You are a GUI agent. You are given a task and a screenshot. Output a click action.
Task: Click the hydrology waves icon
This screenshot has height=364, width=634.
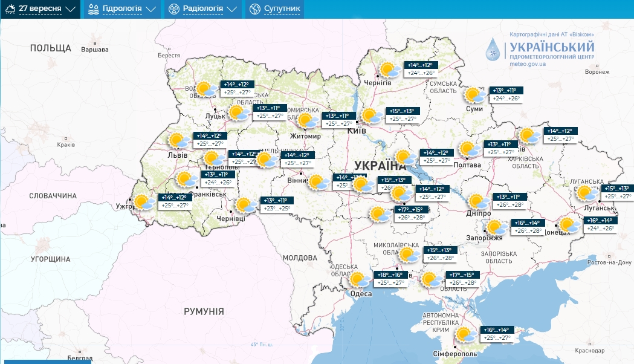tap(94, 9)
